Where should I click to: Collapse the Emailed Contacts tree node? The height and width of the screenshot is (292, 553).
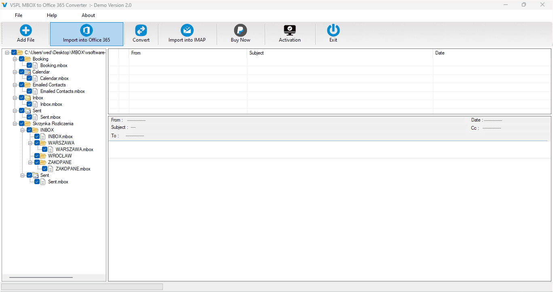15,85
